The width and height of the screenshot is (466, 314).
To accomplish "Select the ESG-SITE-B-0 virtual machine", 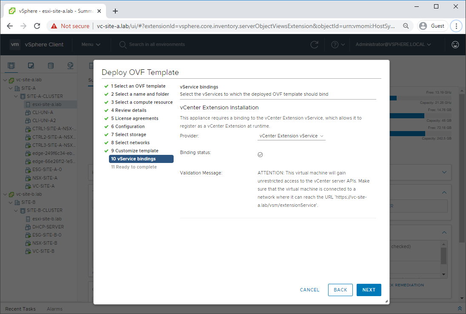I will click(x=47, y=235).
